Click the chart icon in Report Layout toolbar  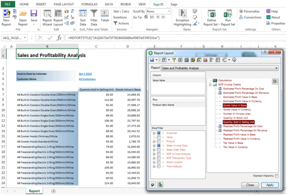pos(205,60)
